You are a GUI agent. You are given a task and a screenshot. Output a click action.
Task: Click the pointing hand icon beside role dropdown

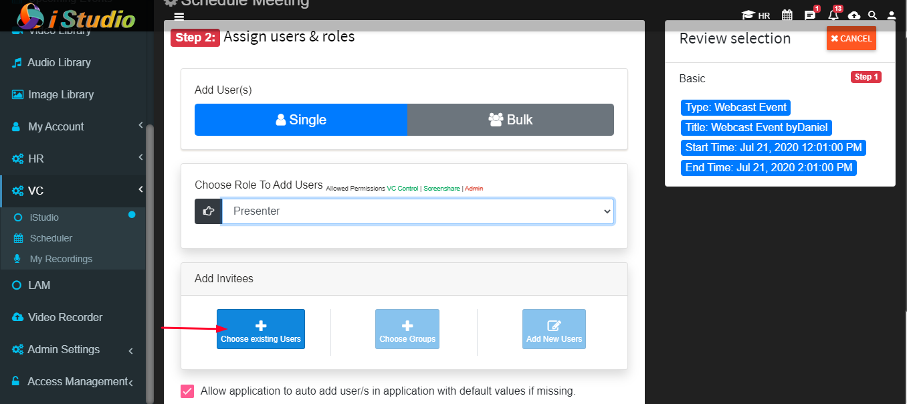(x=208, y=211)
